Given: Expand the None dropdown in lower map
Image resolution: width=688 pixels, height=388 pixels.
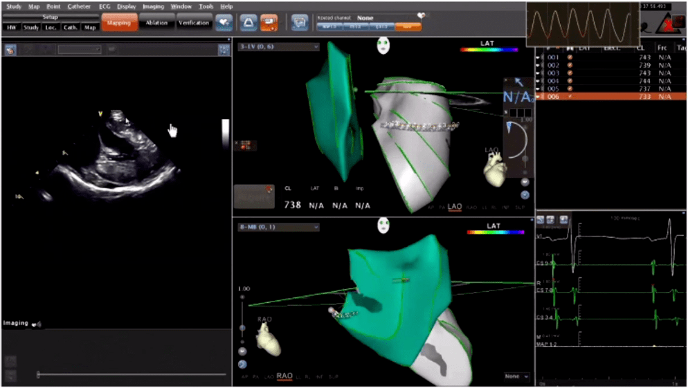Looking at the screenshot, I should pyautogui.click(x=517, y=376).
